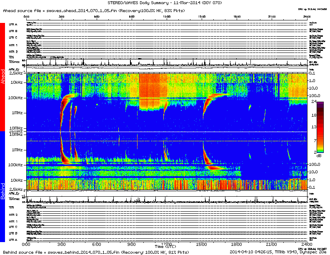Click 100.0 right-axis label on Behind spectrogram
This screenshot has height=255, width=330.
tap(315, 164)
